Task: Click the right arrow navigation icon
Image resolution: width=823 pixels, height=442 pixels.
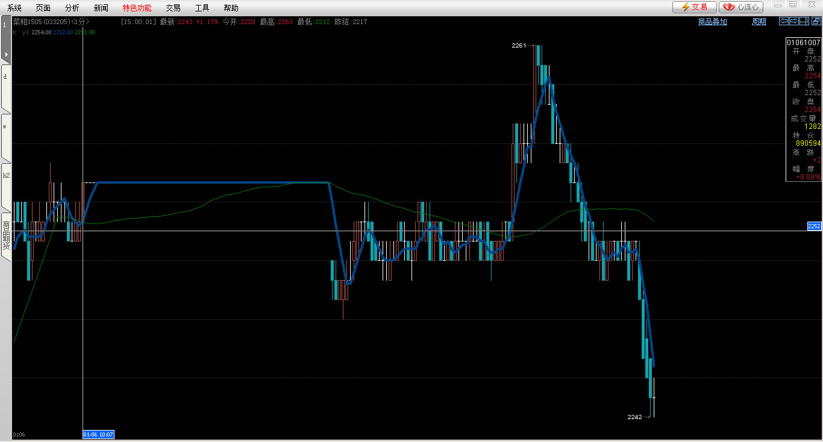Action: point(794,21)
